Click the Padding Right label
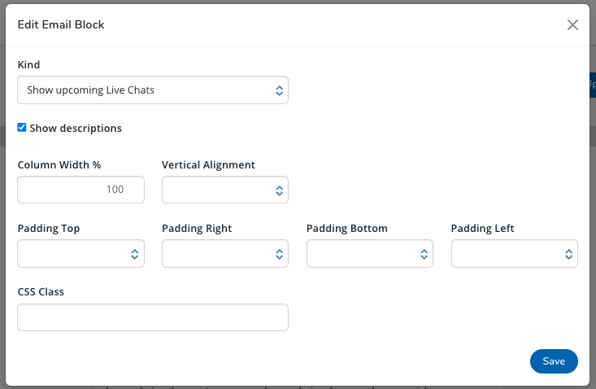The image size is (596, 389). click(197, 229)
